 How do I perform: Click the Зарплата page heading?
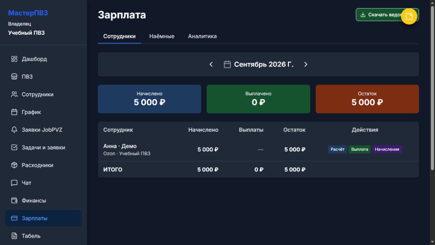(122, 15)
